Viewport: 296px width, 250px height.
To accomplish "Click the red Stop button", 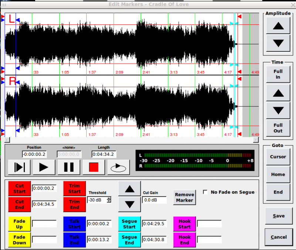I will (94, 167).
